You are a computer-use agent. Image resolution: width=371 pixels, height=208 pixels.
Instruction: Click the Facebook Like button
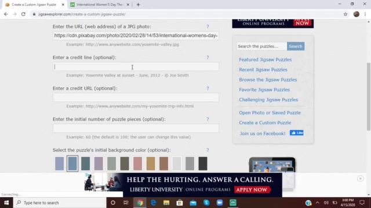click(296, 133)
